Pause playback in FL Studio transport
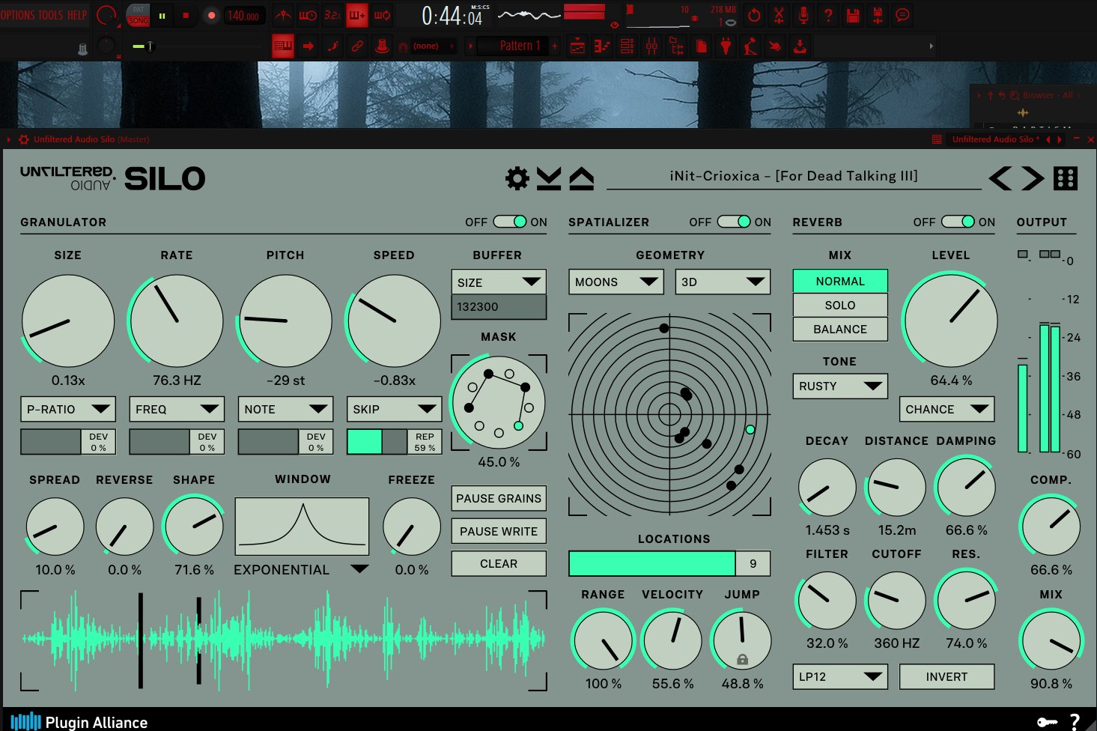The width and height of the screenshot is (1097, 731). click(162, 15)
